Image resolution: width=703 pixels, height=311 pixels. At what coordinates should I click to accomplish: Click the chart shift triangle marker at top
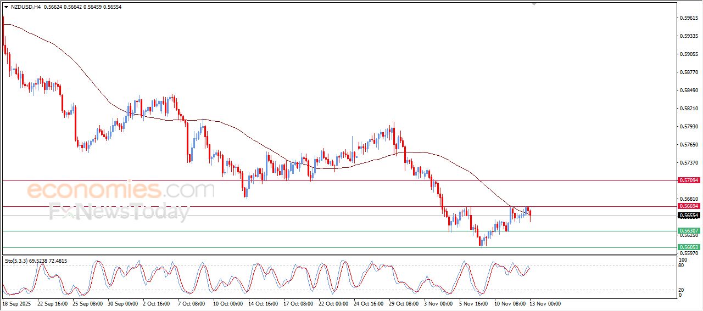(534, 4)
